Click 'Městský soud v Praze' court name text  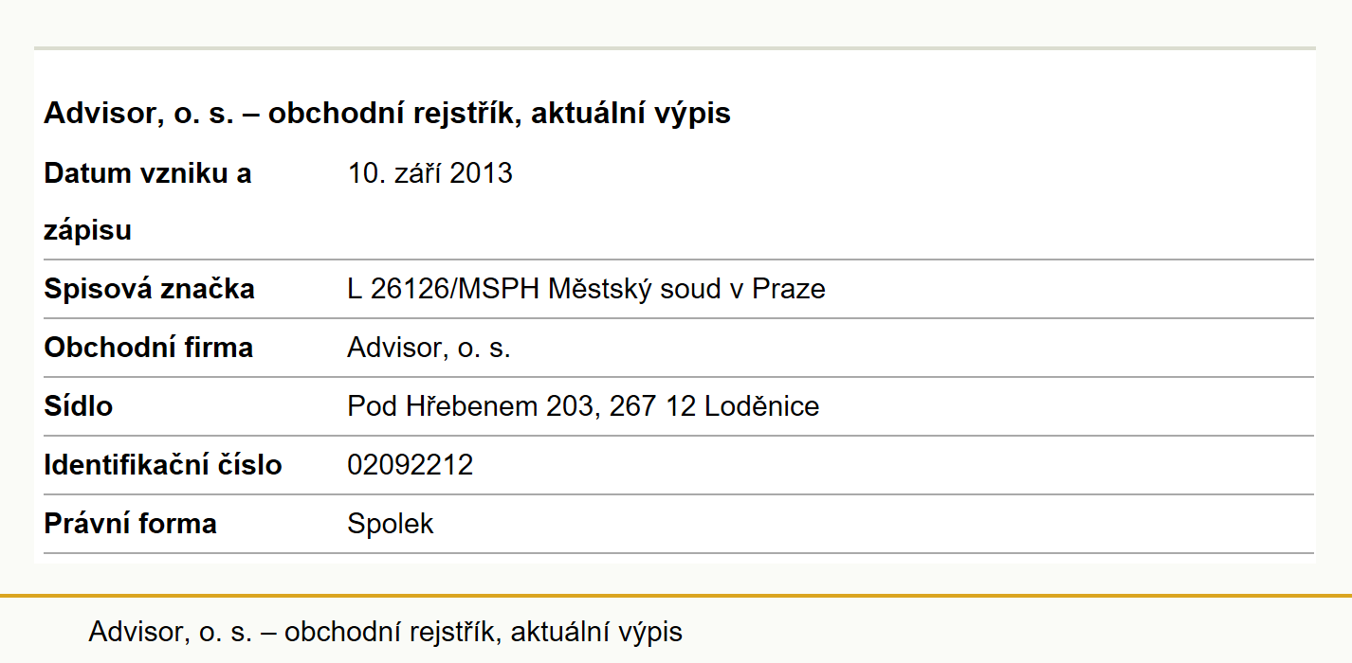click(686, 289)
